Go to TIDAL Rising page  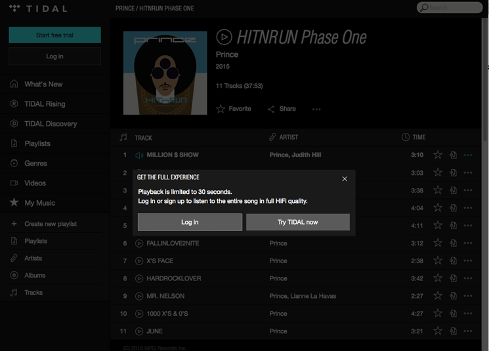point(45,104)
